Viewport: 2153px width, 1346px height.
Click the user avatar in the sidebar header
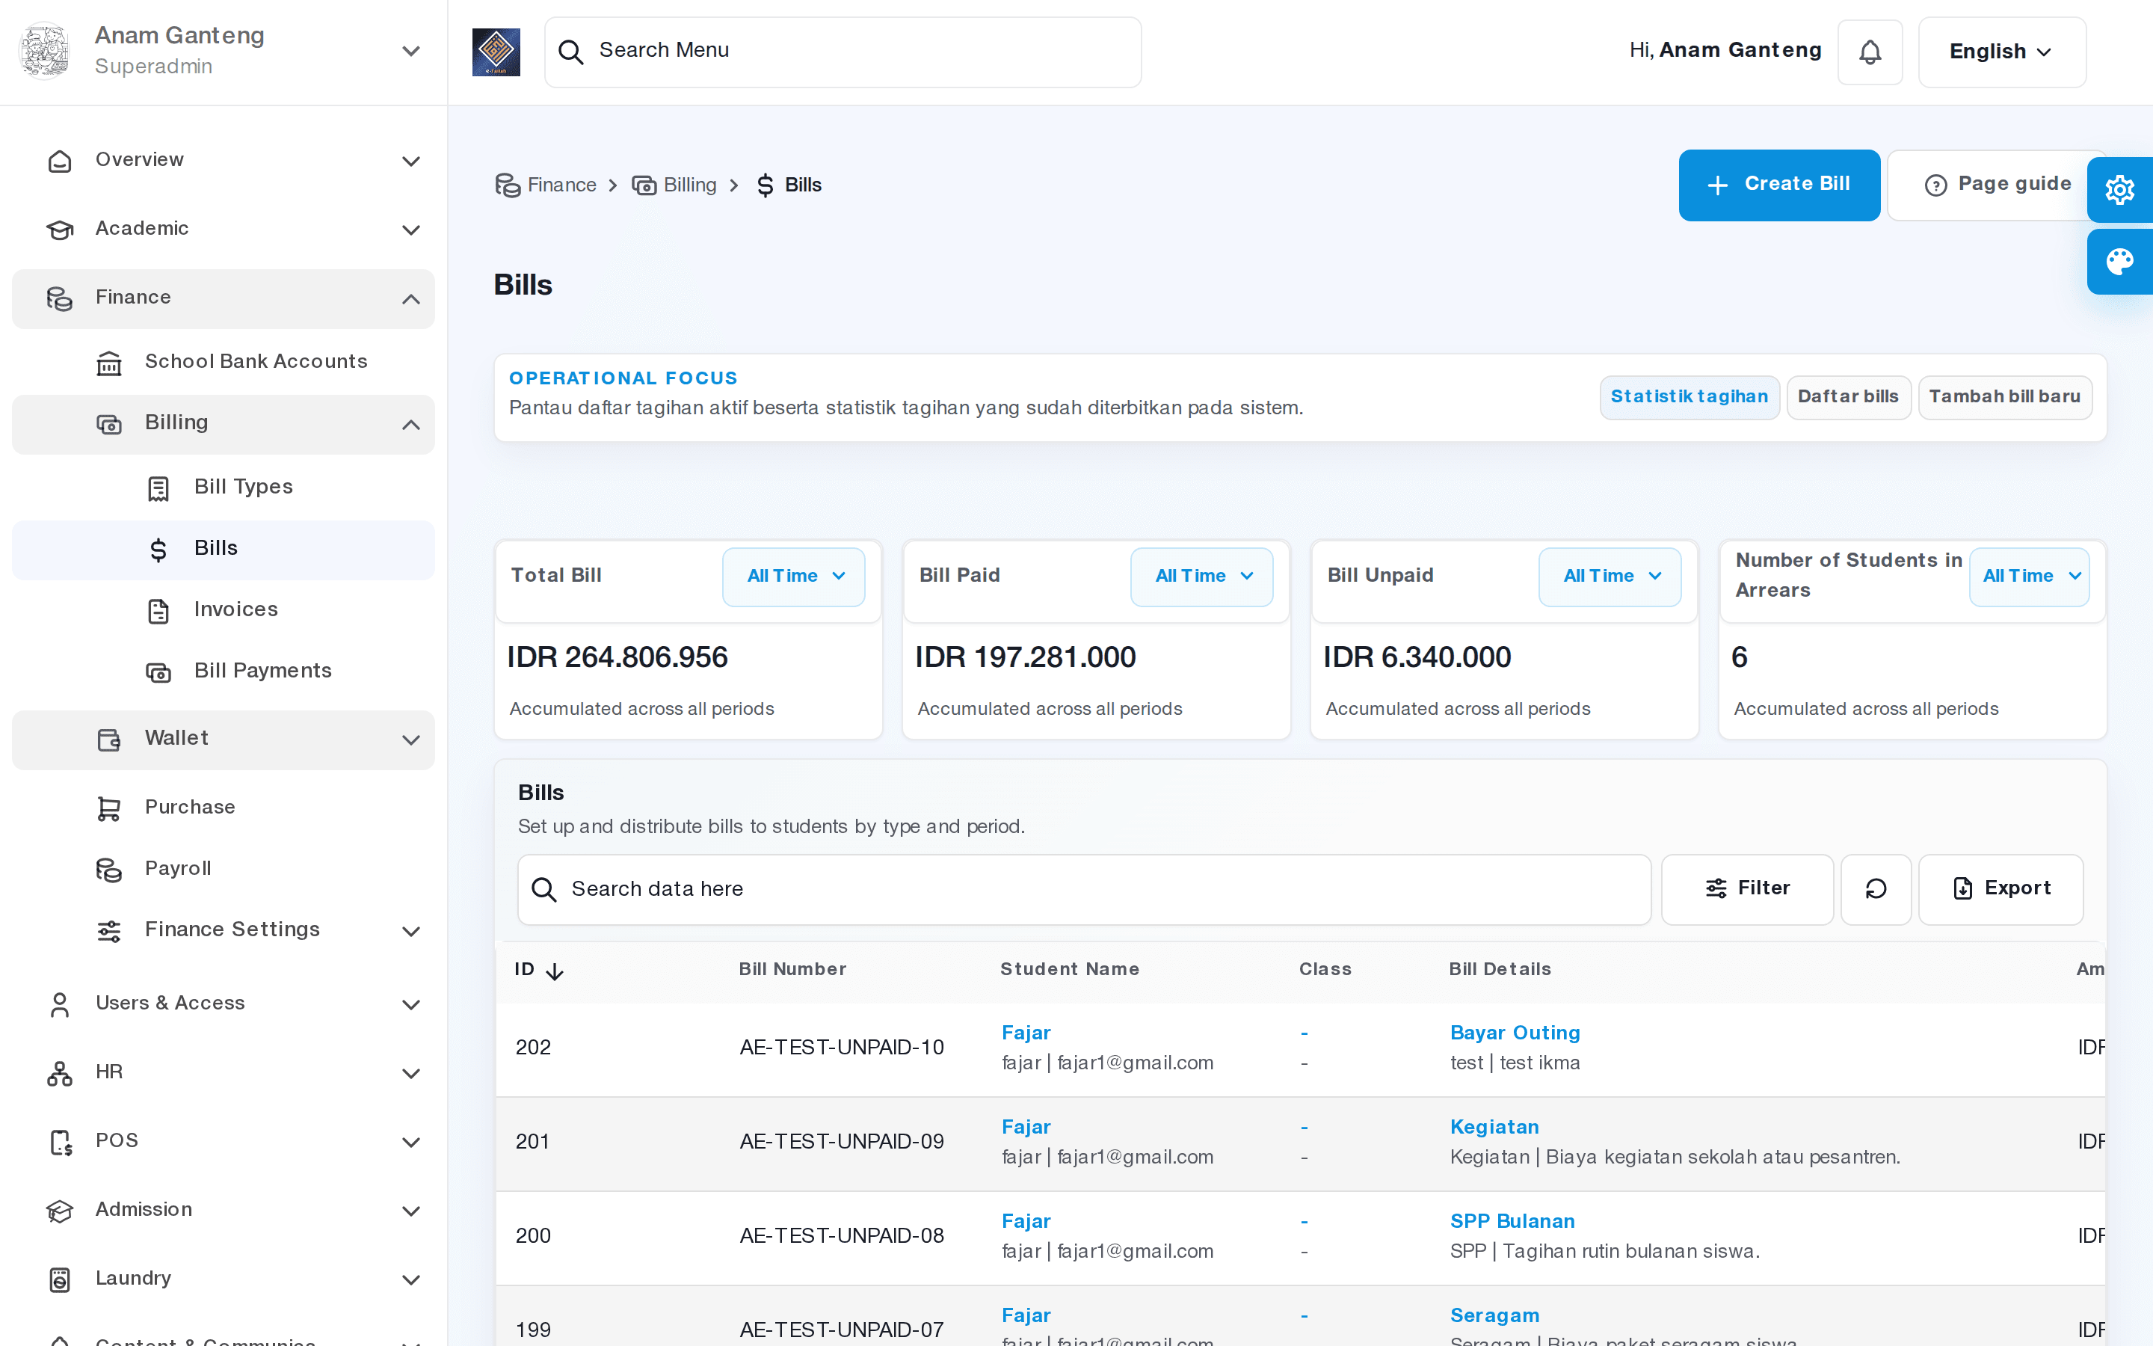point(45,51)
